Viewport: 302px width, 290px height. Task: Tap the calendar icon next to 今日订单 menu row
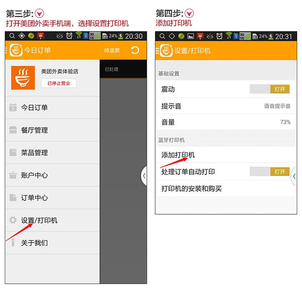pos(13,107)
